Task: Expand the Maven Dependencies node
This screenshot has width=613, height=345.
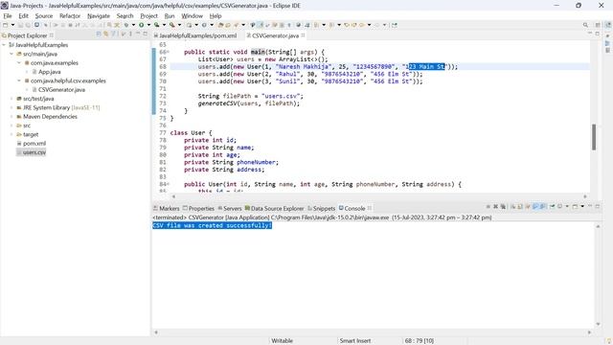Action: point(11,117)
